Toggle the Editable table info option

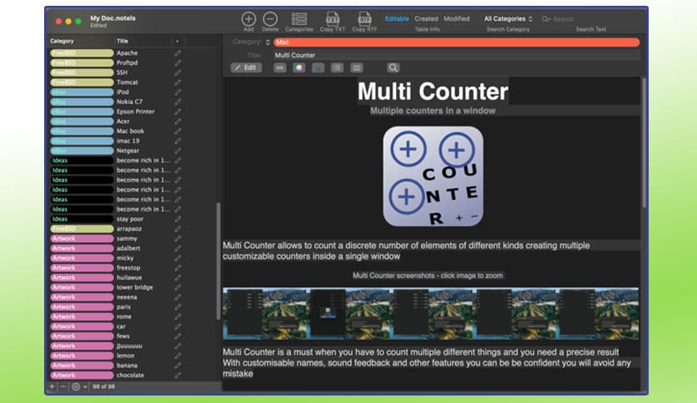pyautogui.click(x=396, y=18)
